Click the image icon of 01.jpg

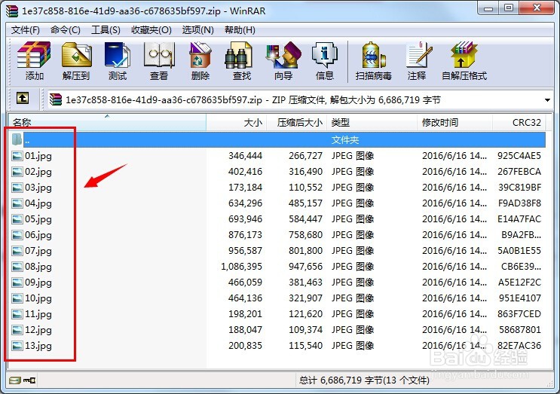(x=17, y=156)
